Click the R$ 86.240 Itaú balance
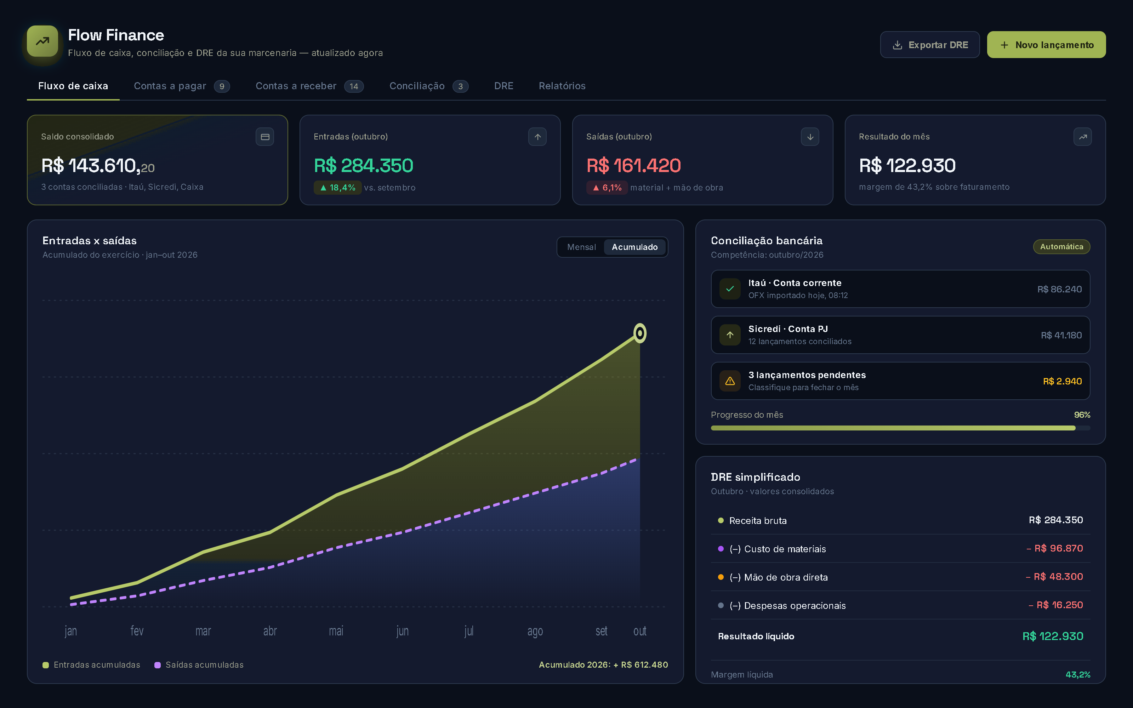 [x=1059, y=289]
